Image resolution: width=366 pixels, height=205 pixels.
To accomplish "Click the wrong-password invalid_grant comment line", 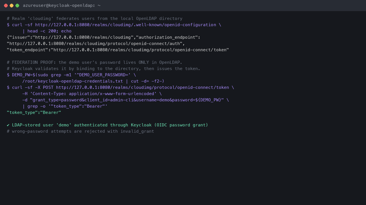I will coord(80,131).
